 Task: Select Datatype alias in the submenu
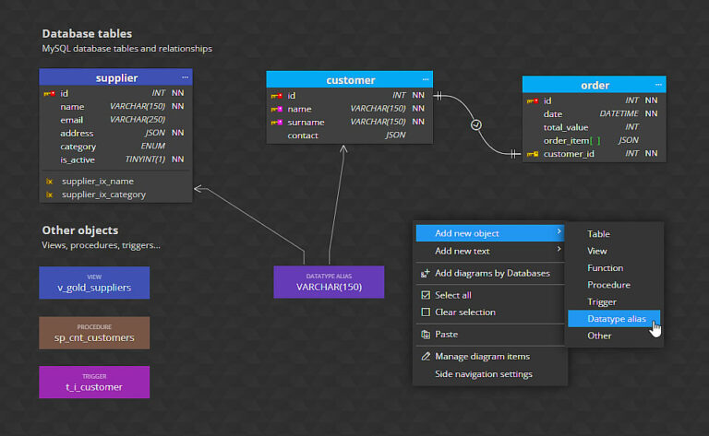click(614, 319)
